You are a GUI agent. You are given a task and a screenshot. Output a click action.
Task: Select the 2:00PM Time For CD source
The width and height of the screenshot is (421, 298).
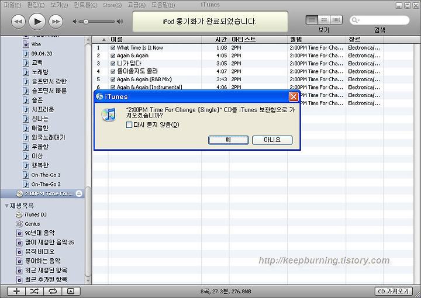pos(43,193)
